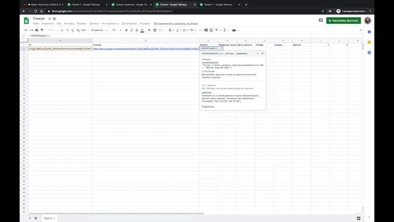Select the Paint format tool
Viewport: 394px width, 222px height.
click(x=42, y=30)
